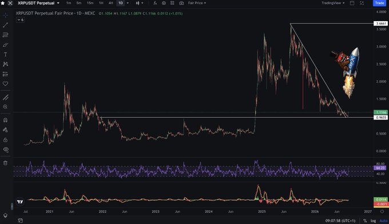Open the indicators (fx) panel
This screenshot has width=389, height=224.
tap(155, 3)
